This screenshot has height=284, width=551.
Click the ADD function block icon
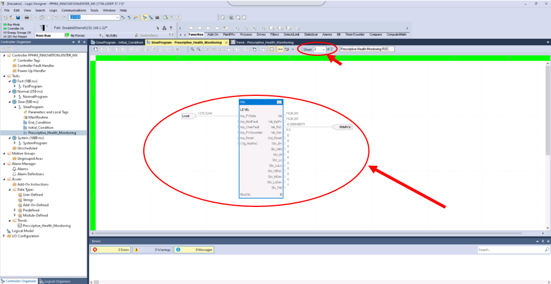tap(237, 28)
